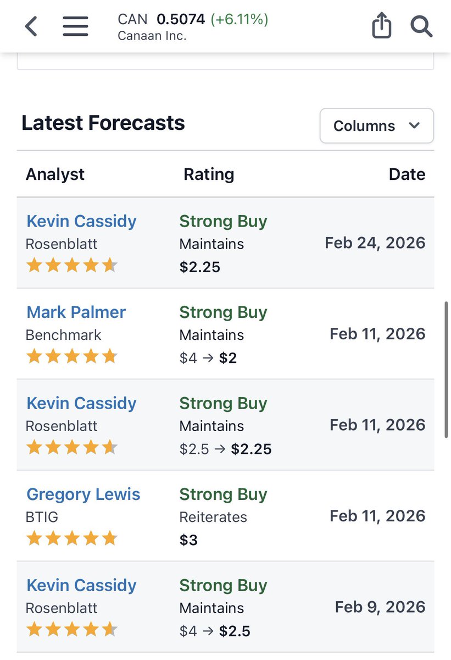451x660 pixels.
Task: Open Gregory Lewis analyst profile
Action: coord(83,494)
